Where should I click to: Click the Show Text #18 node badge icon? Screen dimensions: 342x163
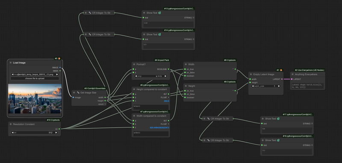click(278, 140)
